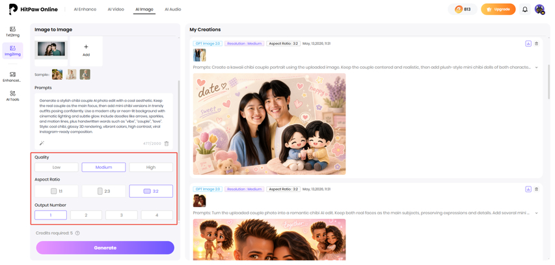
Task: Click the notification bell icon
Action: tap(525, 10)
